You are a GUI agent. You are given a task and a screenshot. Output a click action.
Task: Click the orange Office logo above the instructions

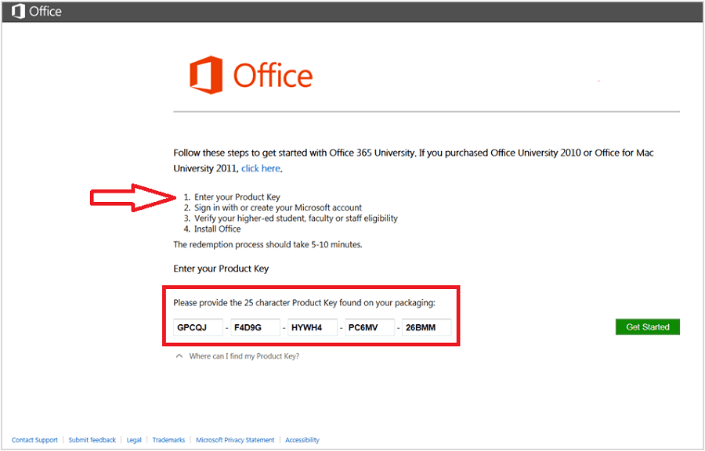pyautogui.click(x=206, y=74)
